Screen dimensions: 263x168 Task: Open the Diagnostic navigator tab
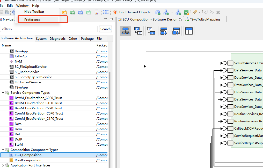click(57, 39)
